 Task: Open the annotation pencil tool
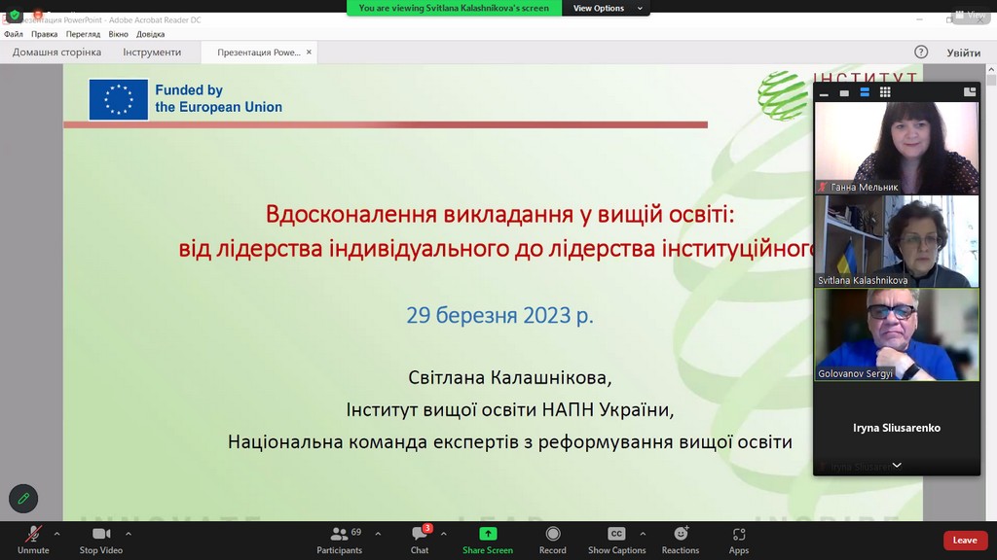click(23, 498)
